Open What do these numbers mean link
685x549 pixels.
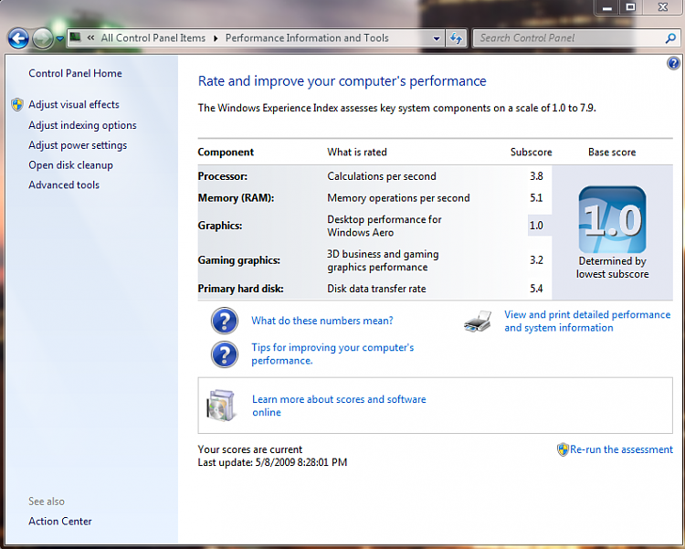(x=322, y=321)
